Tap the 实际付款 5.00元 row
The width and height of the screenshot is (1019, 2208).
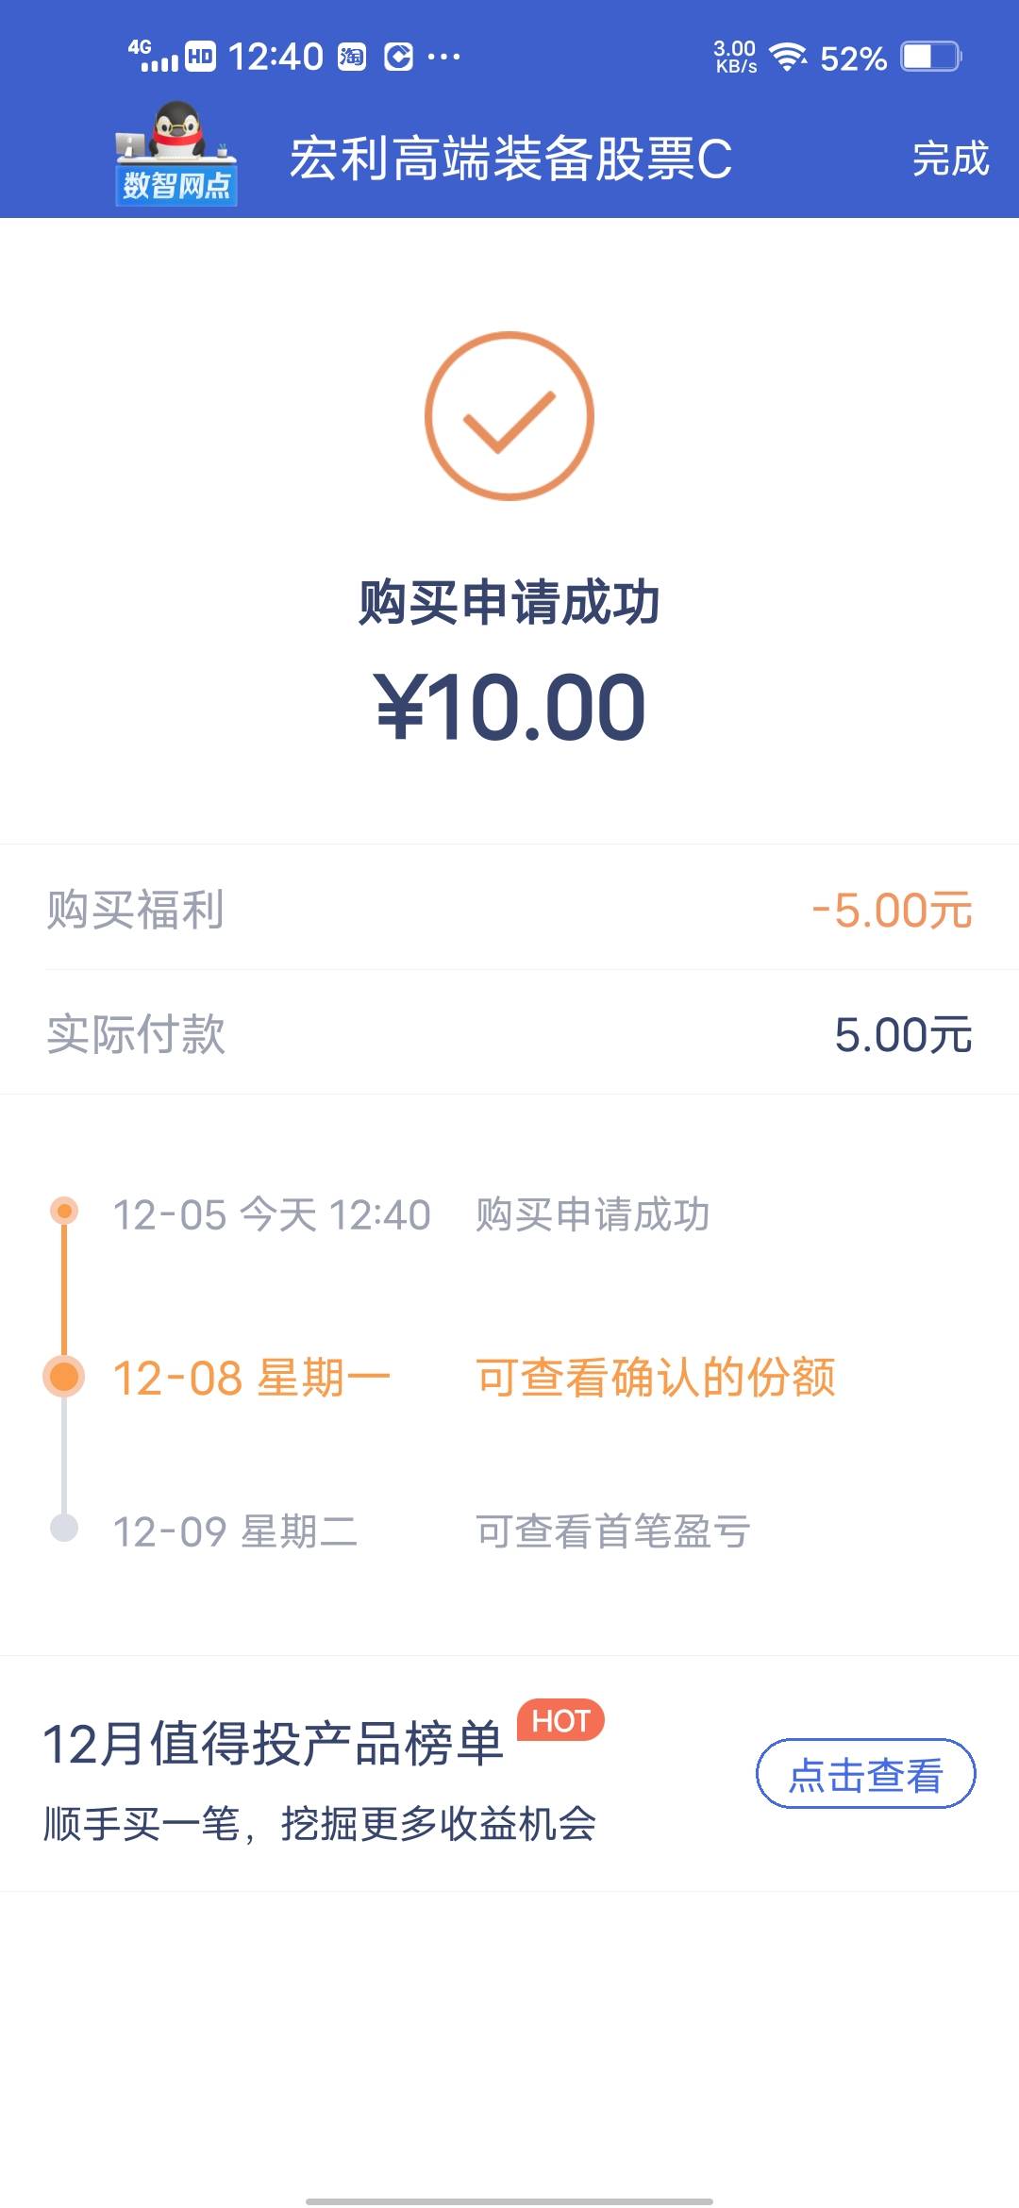point(509,1034)
